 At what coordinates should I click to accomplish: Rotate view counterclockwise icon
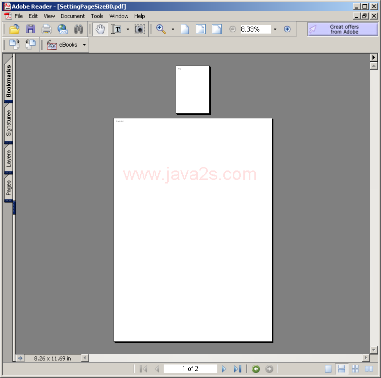[x=31, y=45]
